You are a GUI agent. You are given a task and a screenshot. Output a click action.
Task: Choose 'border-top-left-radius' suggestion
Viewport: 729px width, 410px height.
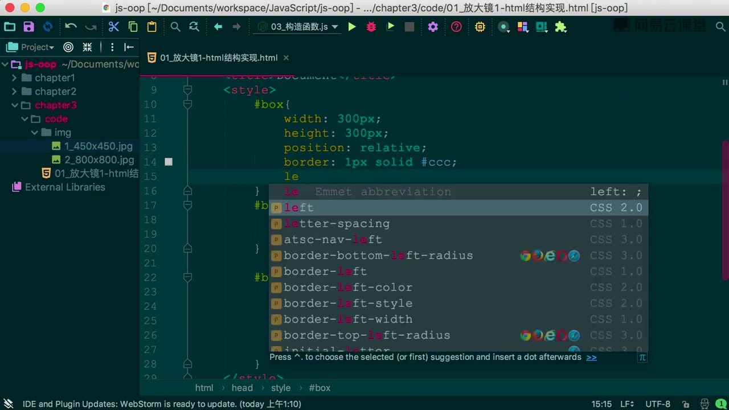point(458,335)
